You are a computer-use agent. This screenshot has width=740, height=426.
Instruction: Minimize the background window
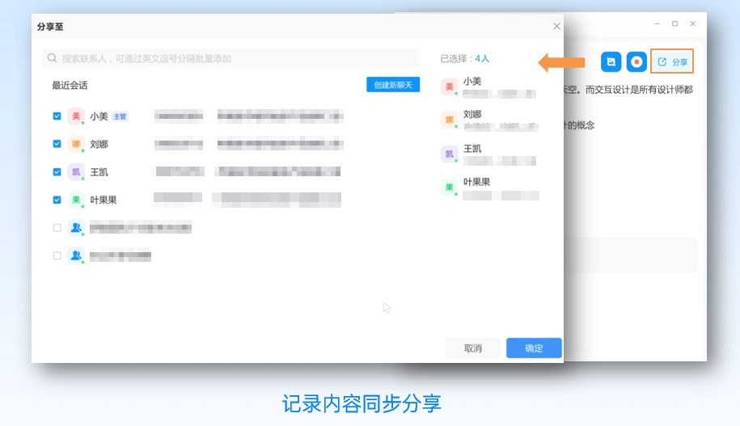[x=657, y=23]
